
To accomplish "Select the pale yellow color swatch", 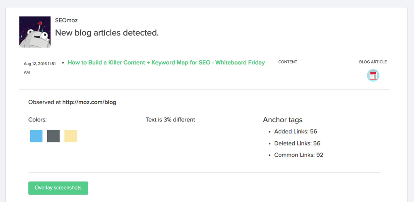I will tap(70, 136).
